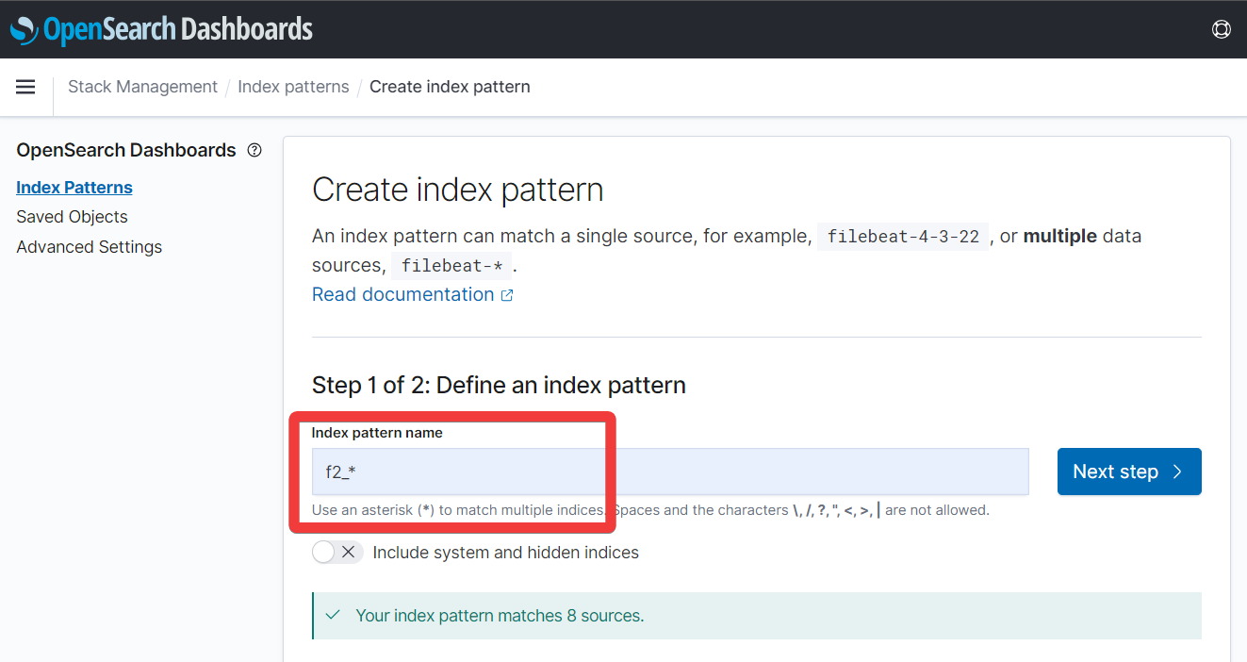1247x662 pixels.
Task: Click the X mark on the indices toggle
Action: tap(347, 552)
